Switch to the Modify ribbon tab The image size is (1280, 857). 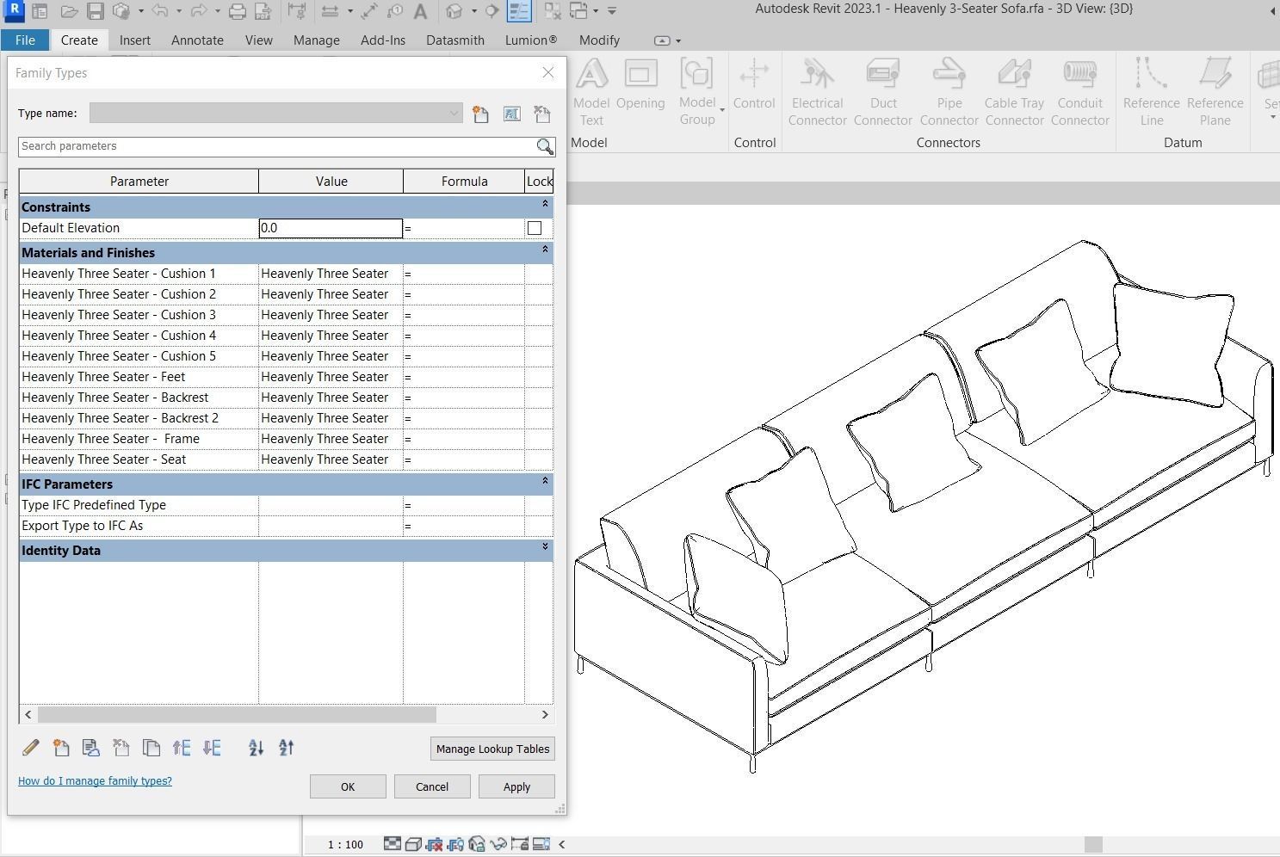click(599, 40)
